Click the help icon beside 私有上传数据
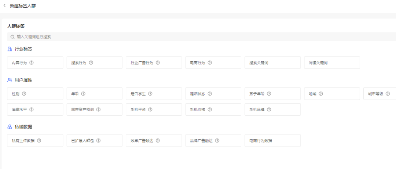 [x=39, y=140]
